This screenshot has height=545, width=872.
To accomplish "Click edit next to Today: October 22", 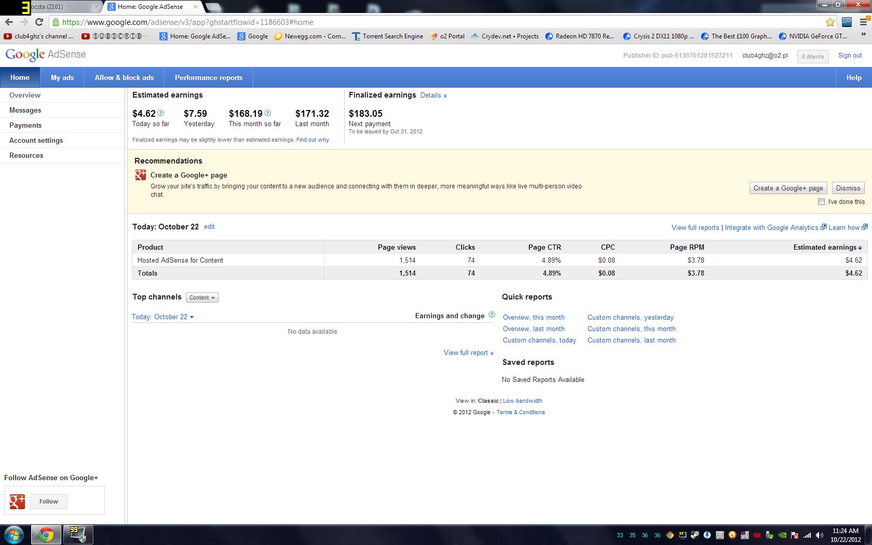I will (209, 227).
